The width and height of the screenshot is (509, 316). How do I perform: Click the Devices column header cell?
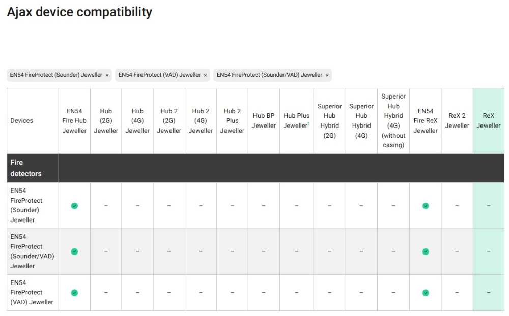[x=22, y=121]
